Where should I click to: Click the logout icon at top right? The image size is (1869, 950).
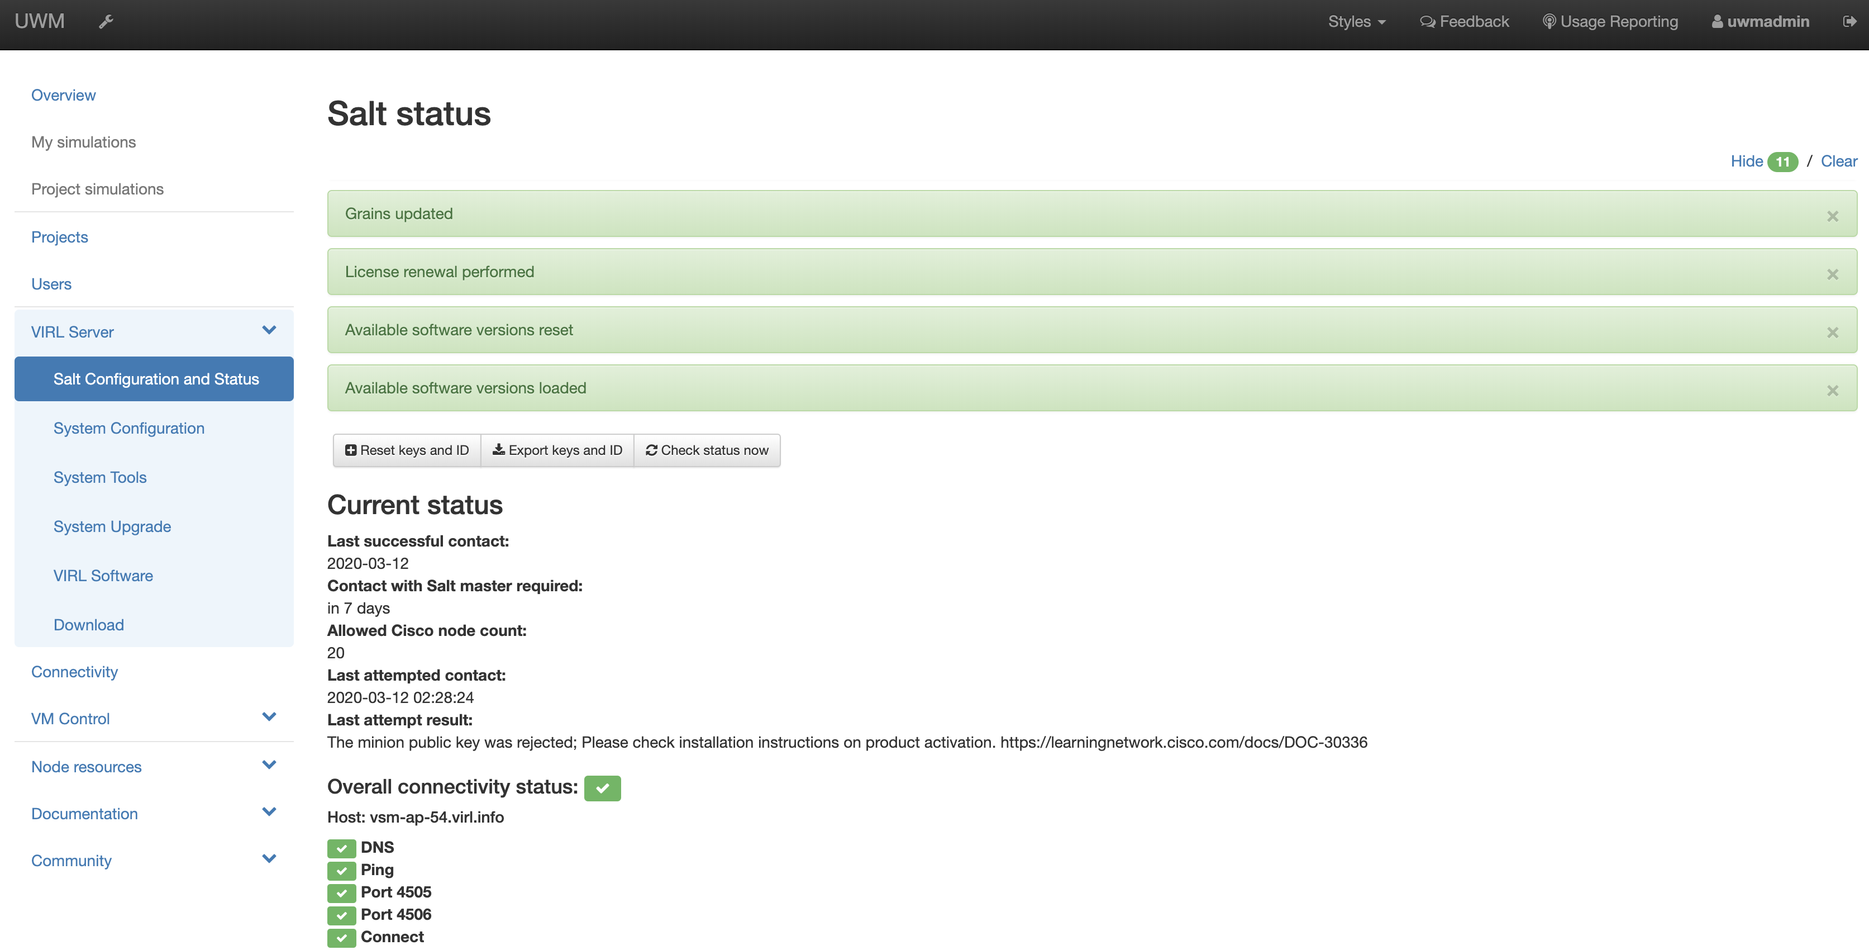pos(1849,22)
